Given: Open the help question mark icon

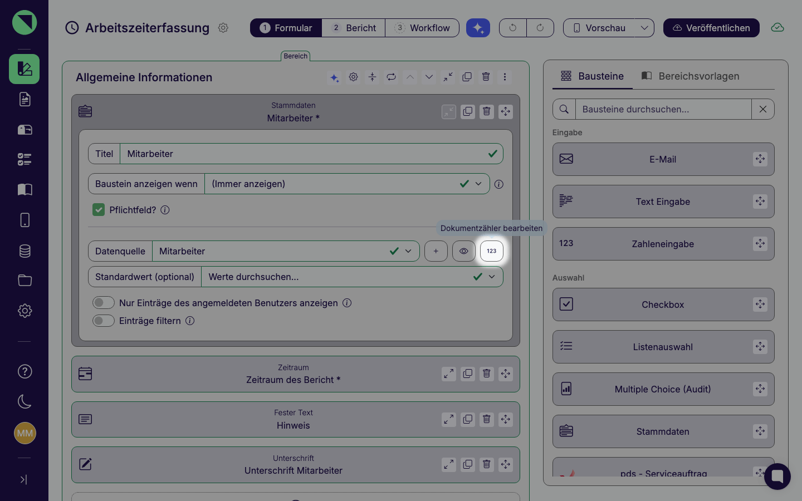Looking at the screenshot, I should coord(25,371).
